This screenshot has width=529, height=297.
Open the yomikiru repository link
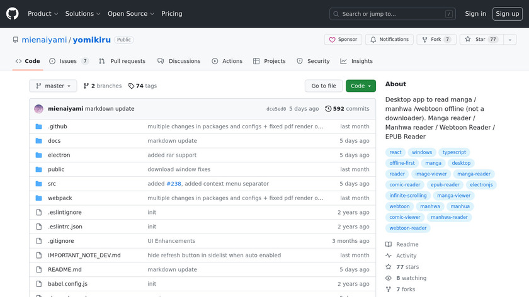click(92, 40)
